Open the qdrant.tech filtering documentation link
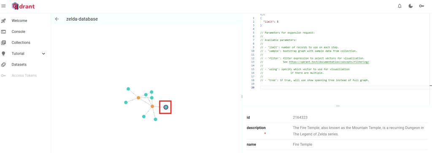This screenshot has height=153, width=432. [329, 62]
